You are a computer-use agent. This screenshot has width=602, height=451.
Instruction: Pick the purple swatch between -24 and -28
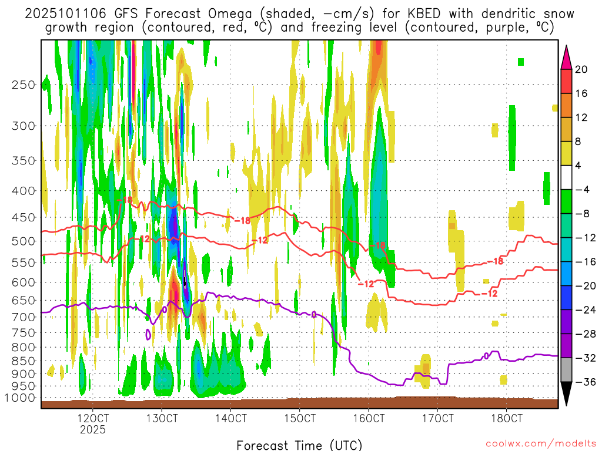coord(566,322)
